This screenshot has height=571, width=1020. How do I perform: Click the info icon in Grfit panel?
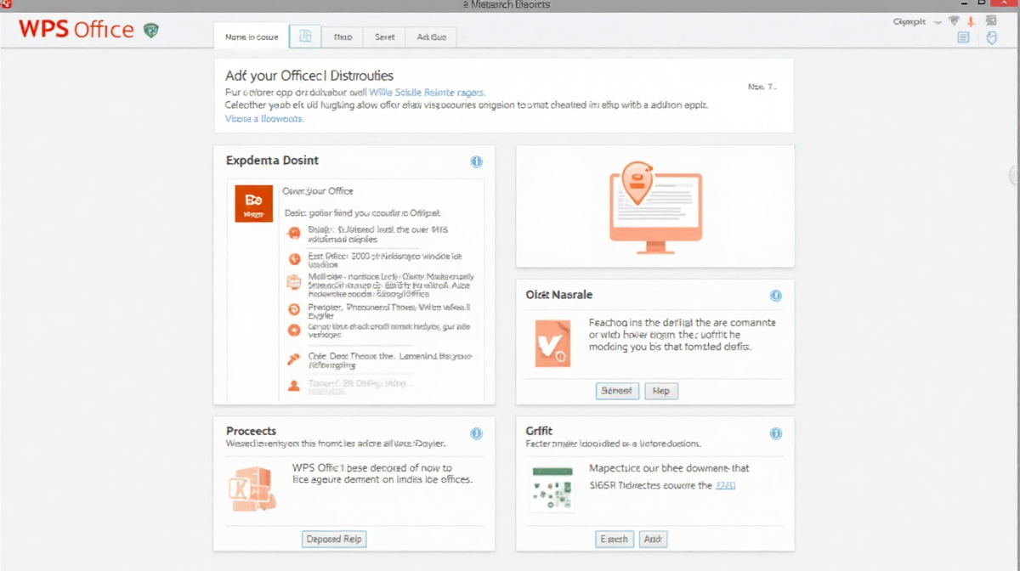click(x=775, y=433)
